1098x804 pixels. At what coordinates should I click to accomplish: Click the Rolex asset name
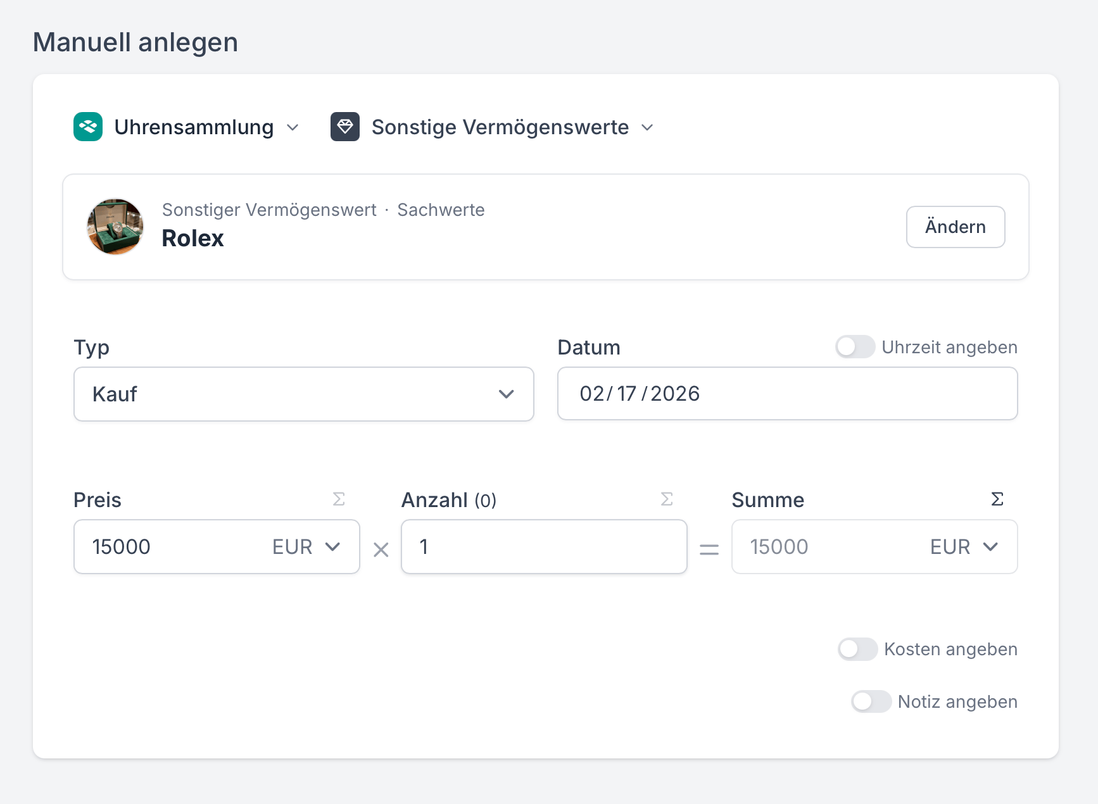(193, 239)
